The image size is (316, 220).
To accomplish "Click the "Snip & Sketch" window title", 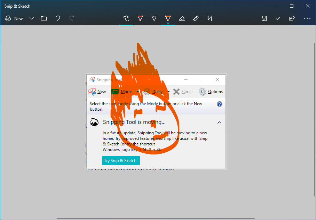I will pyautogui.click(x=17, y=6).
